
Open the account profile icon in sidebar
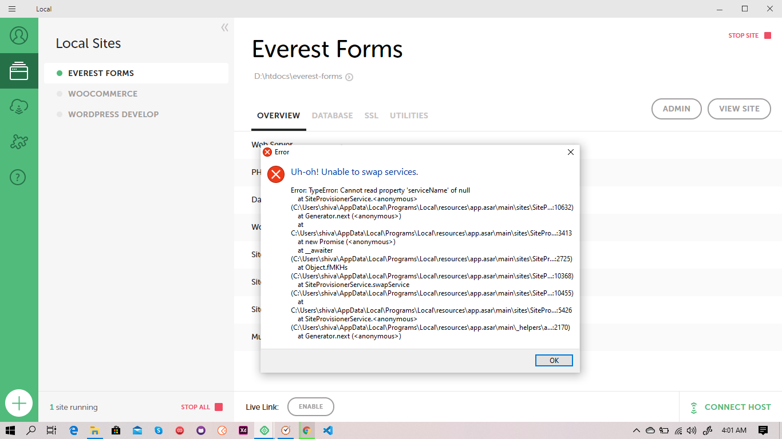point(19,35)
